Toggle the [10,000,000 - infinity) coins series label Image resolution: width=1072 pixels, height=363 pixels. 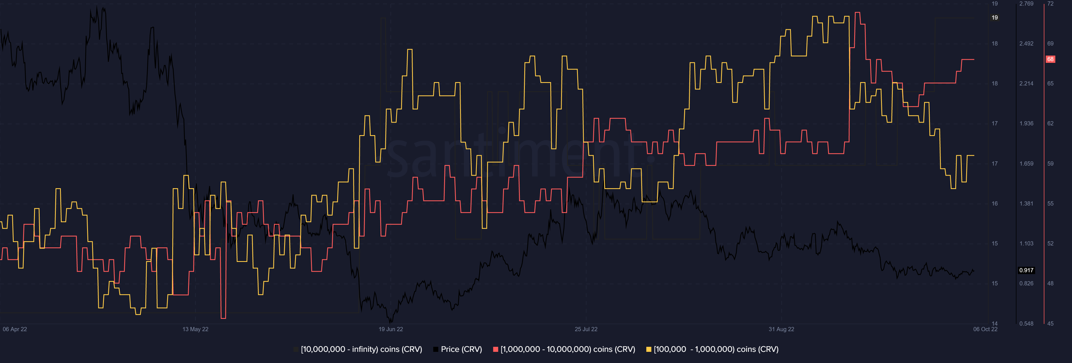tap(361, 349)
